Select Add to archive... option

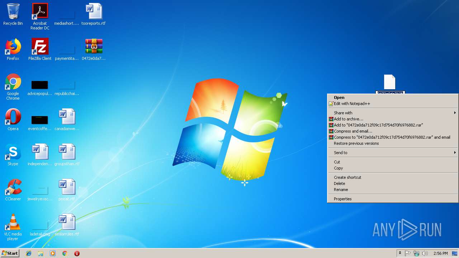pyautogui.click(x=393, y=119)
